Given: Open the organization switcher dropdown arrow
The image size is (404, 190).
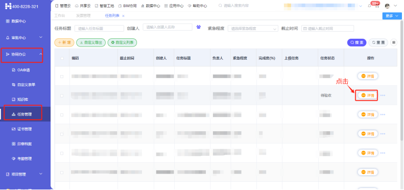Looking at the screenshot, I should coord(361,6).
